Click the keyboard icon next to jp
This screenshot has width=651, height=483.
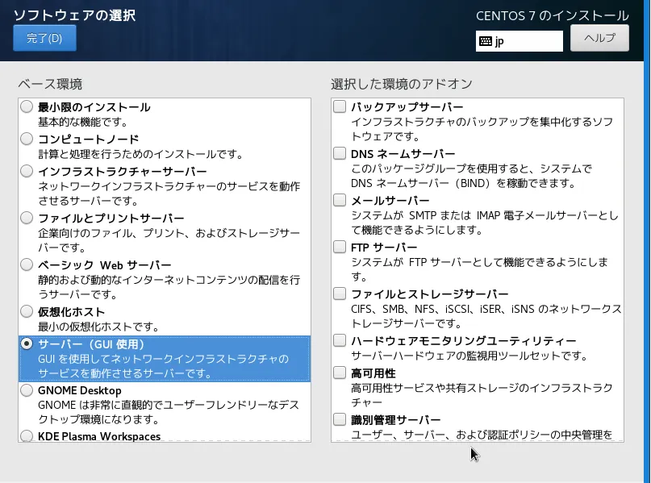[485, 41]
